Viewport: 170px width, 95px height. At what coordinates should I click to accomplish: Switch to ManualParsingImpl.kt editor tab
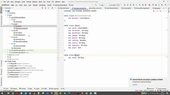(142, 8)
